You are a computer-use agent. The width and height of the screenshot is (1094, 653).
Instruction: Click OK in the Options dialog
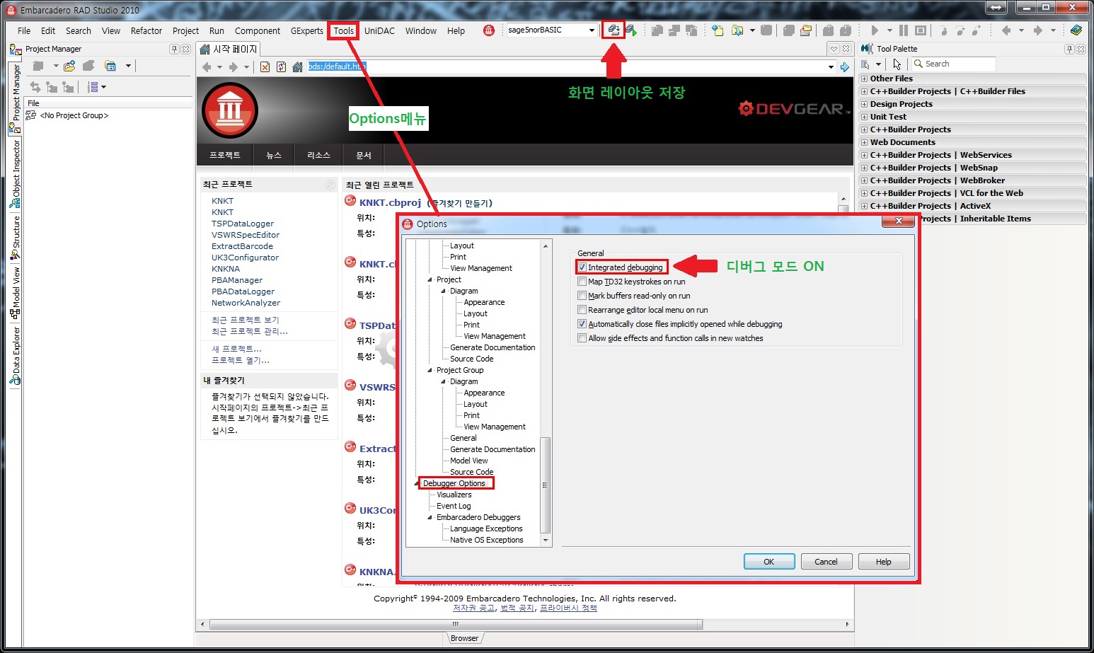click(768, 562)
